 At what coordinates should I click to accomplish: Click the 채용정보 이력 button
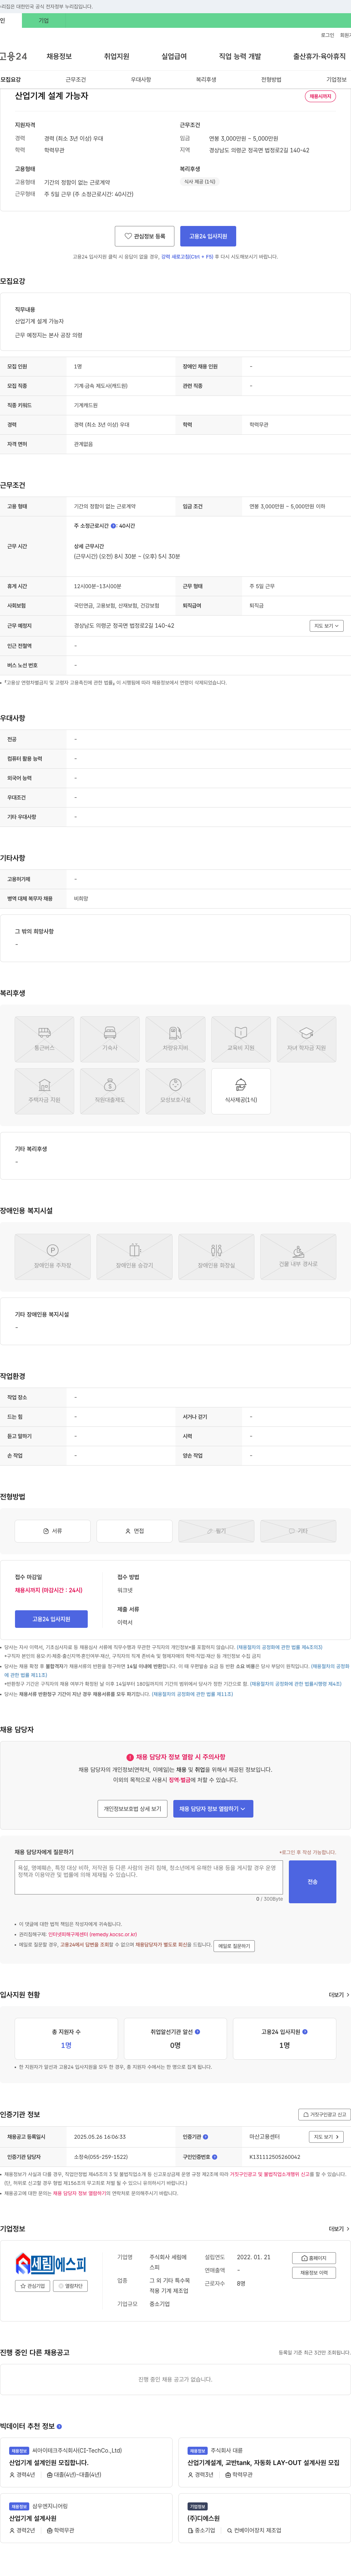(314, 2273)
